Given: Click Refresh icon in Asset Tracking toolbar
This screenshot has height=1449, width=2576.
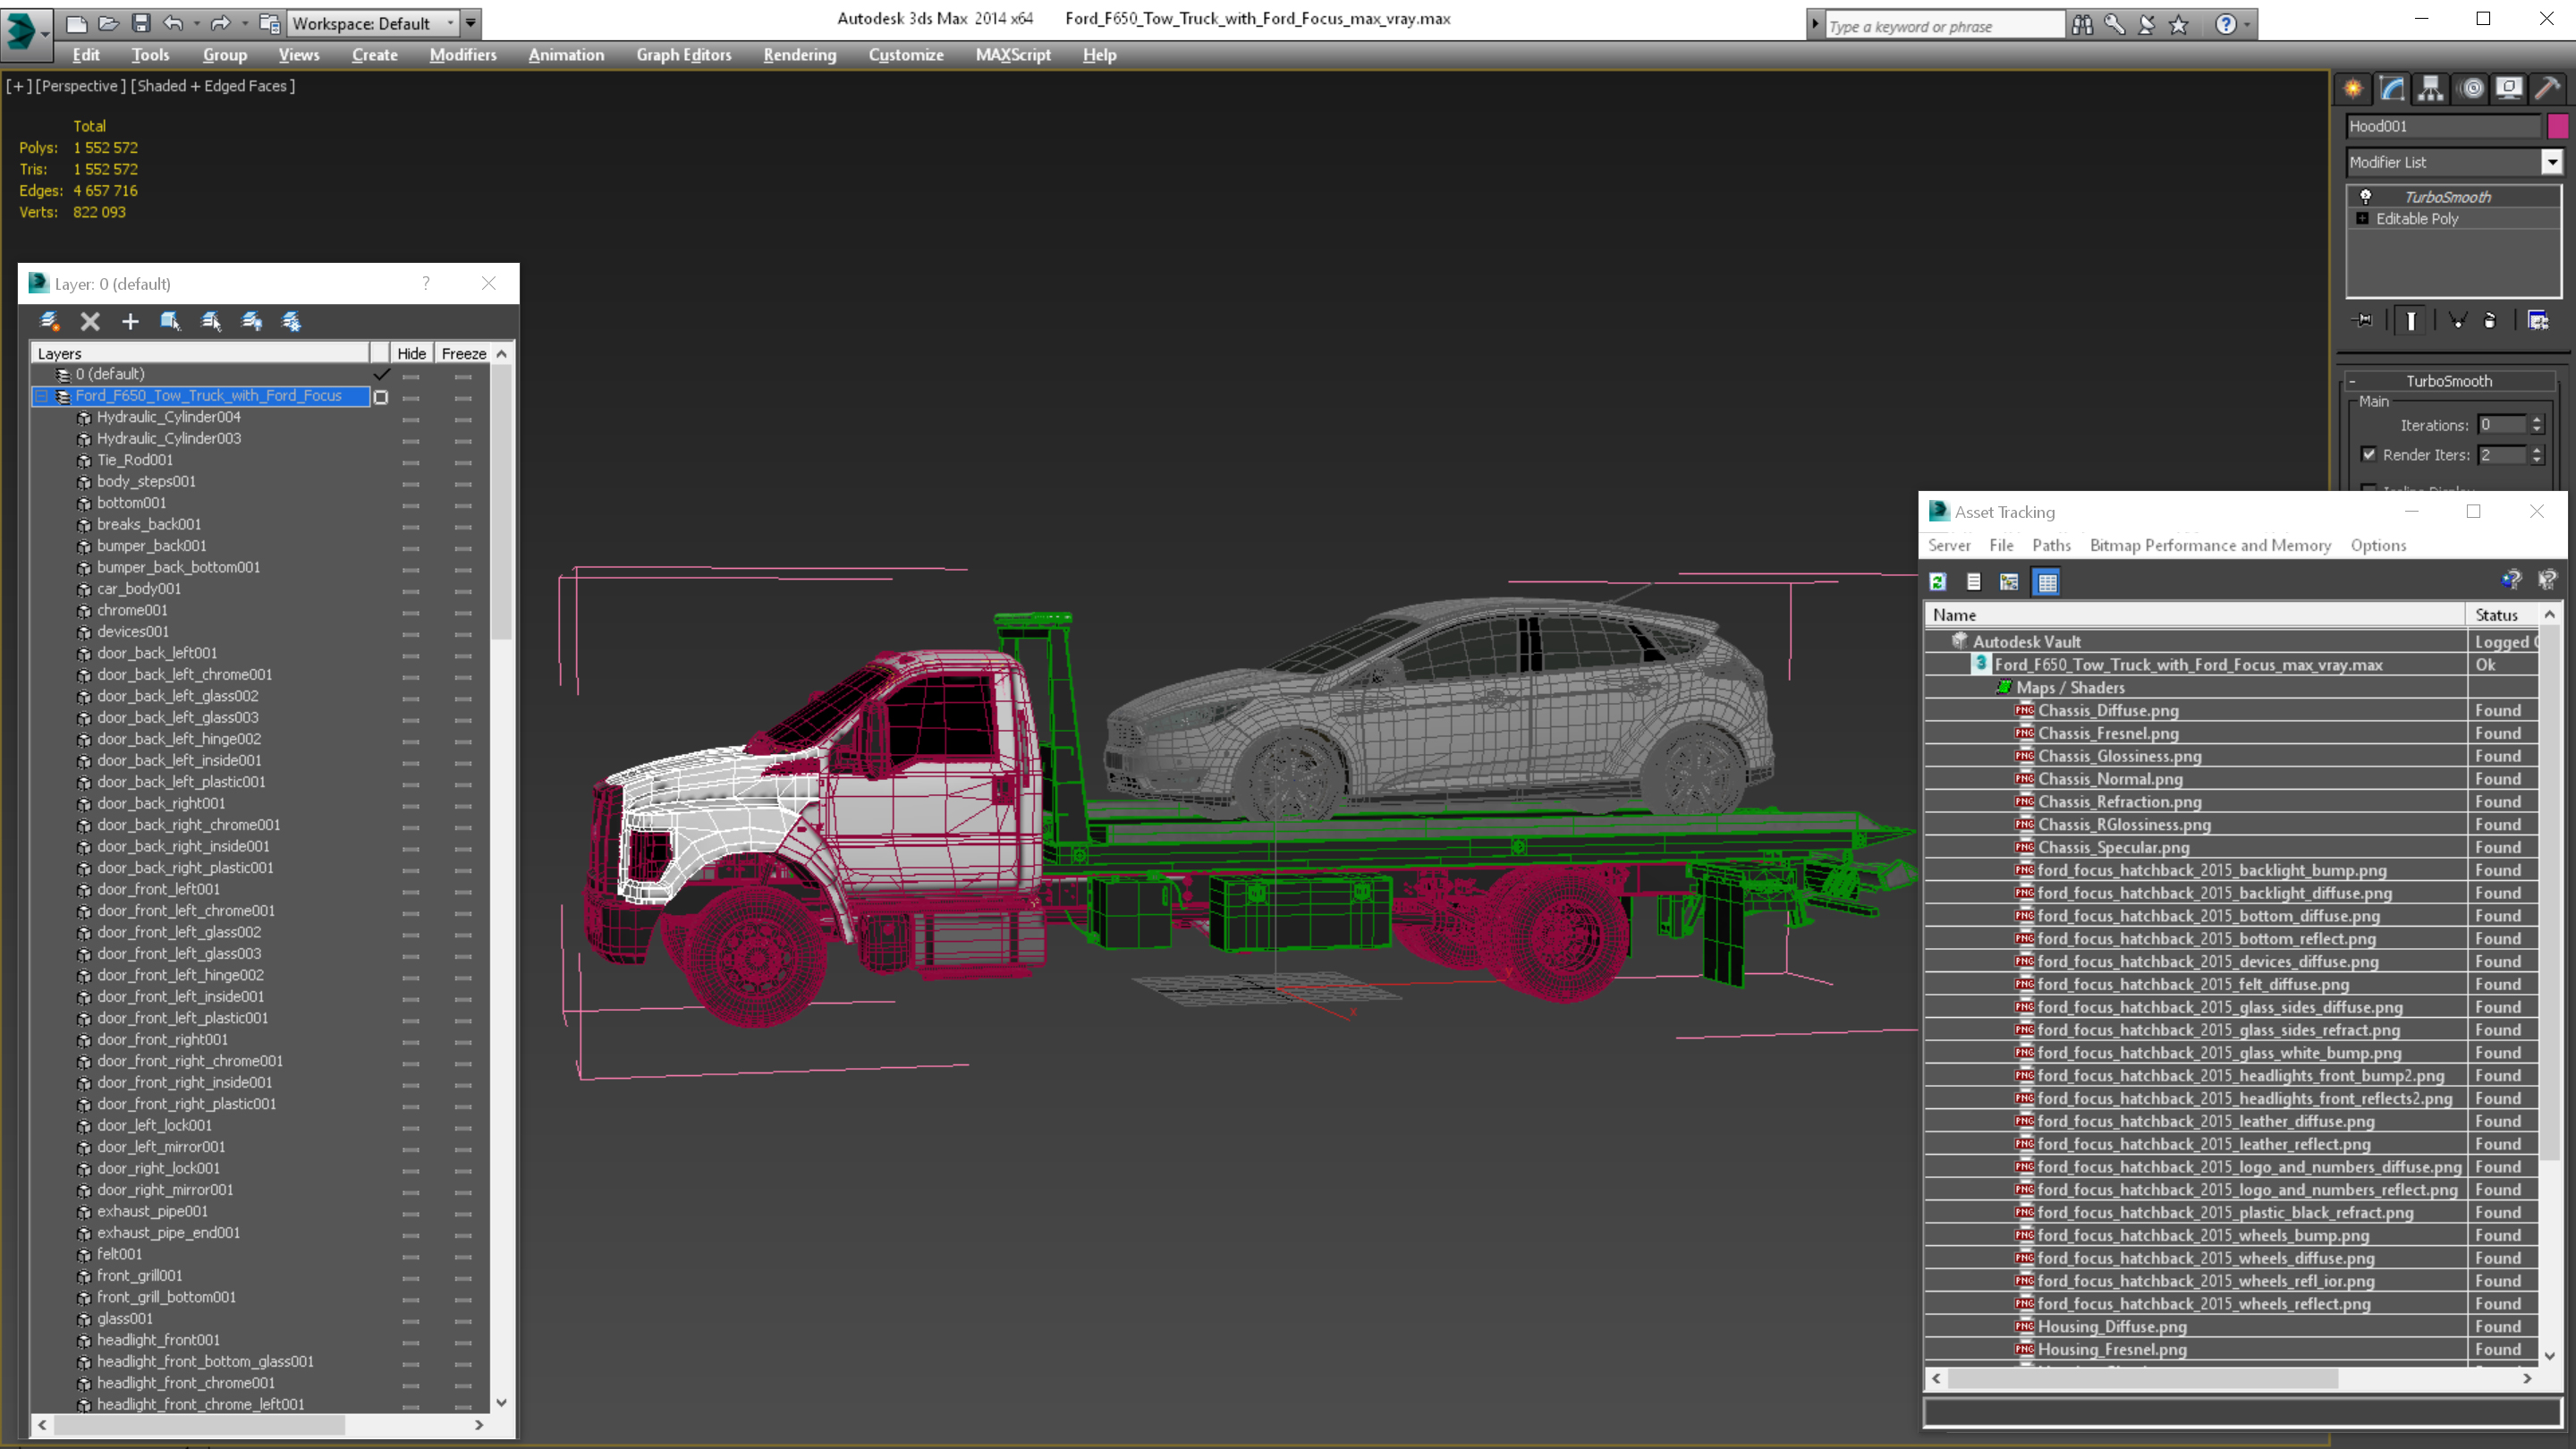Looking at the screenshot, I should tap(1938, 582).
